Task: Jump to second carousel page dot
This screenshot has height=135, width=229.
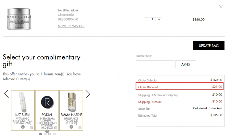Action: tap(45, 134)
